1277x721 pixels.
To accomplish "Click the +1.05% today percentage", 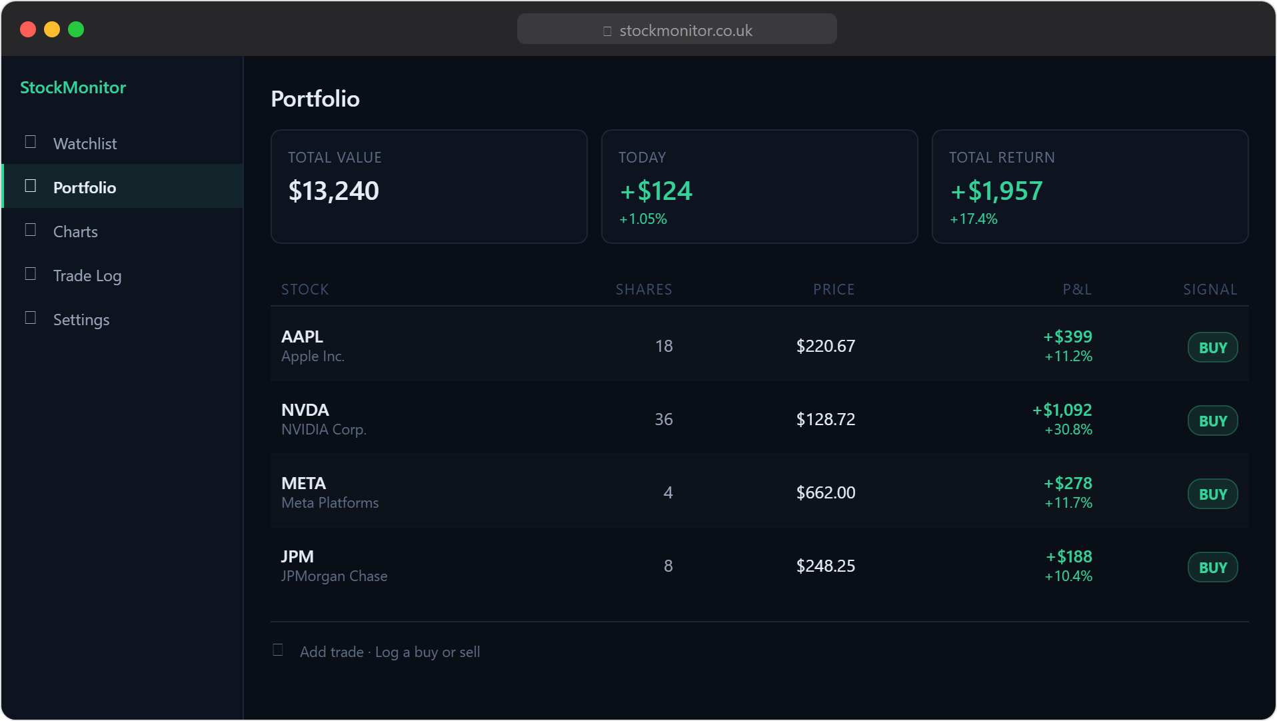I will [x=643, y=219].
